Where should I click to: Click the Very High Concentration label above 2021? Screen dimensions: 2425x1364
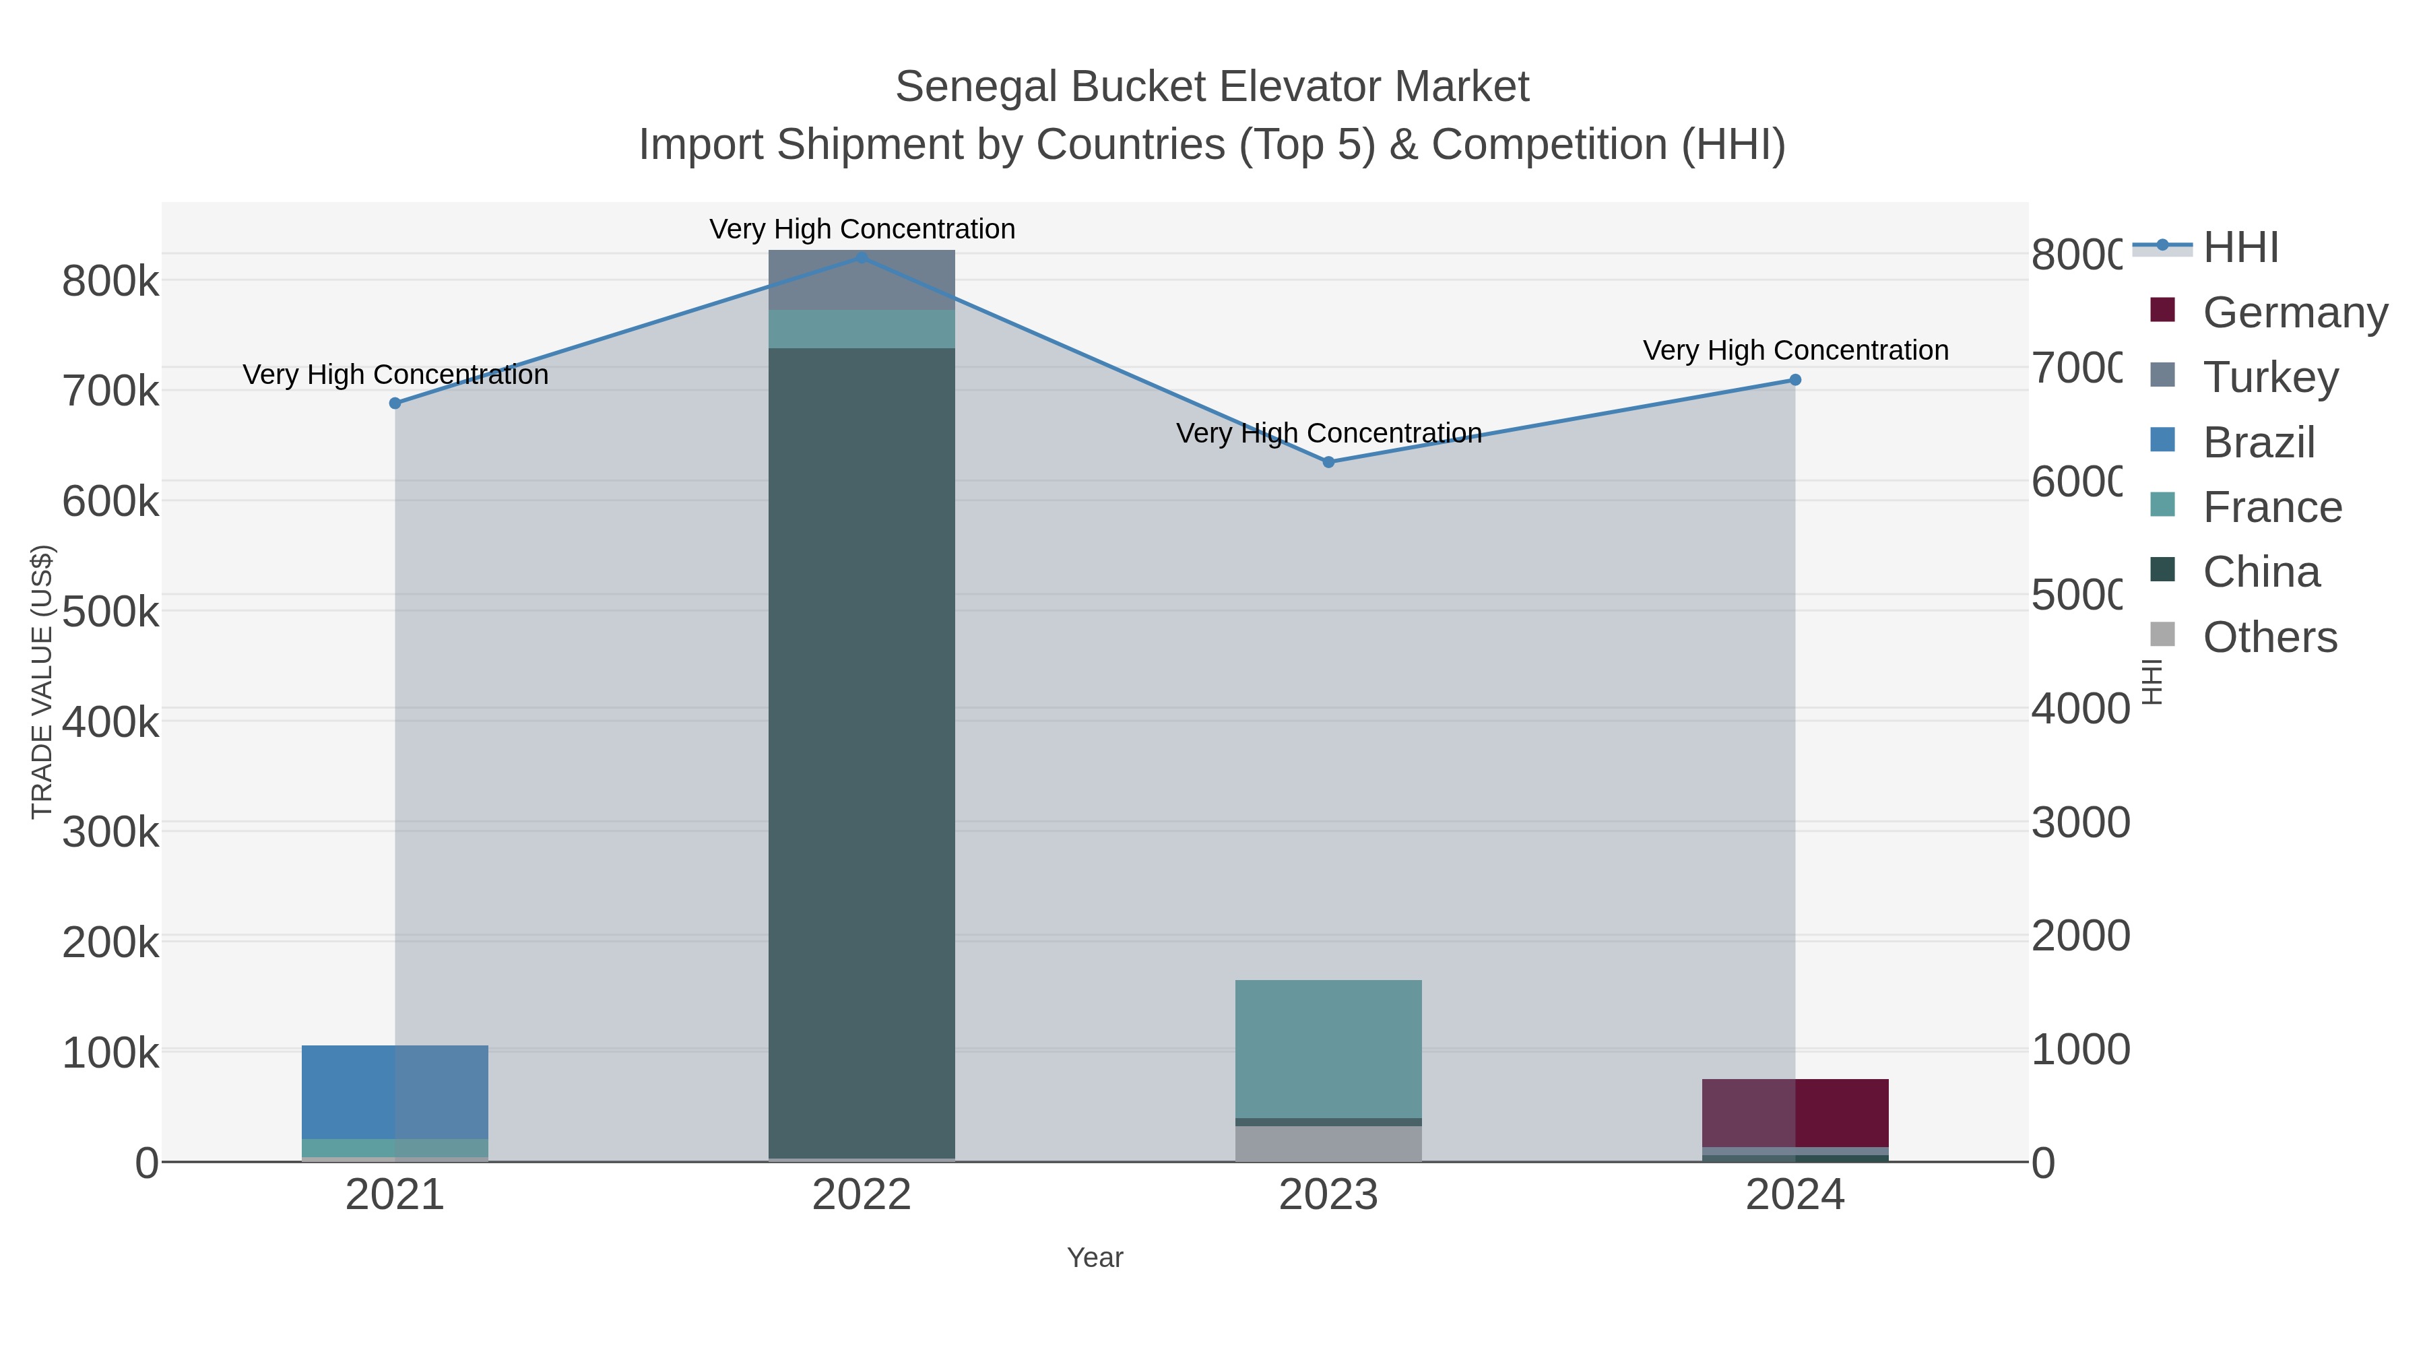click(x=395, y=375)
